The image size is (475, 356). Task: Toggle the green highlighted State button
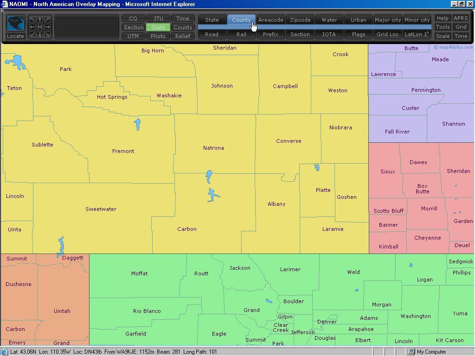[x=158, y=27]
